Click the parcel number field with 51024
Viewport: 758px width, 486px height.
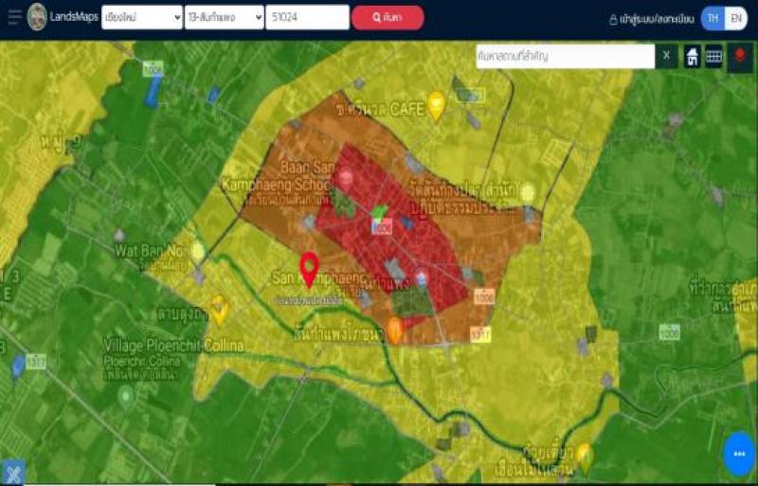pos(307,17)
